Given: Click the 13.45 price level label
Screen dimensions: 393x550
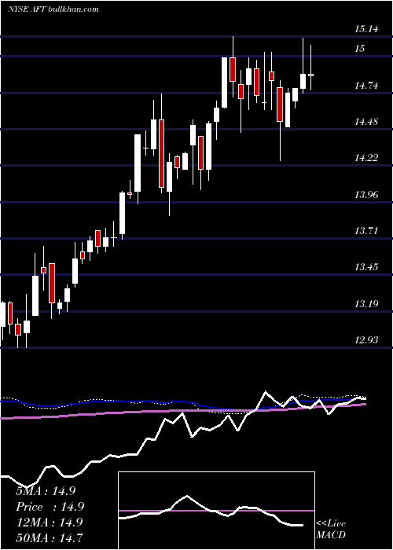Looking at the screenshot, I should [x=366, y=267].
